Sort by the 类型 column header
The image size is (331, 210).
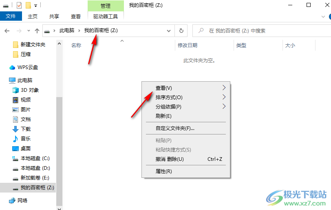click(241, 45)
